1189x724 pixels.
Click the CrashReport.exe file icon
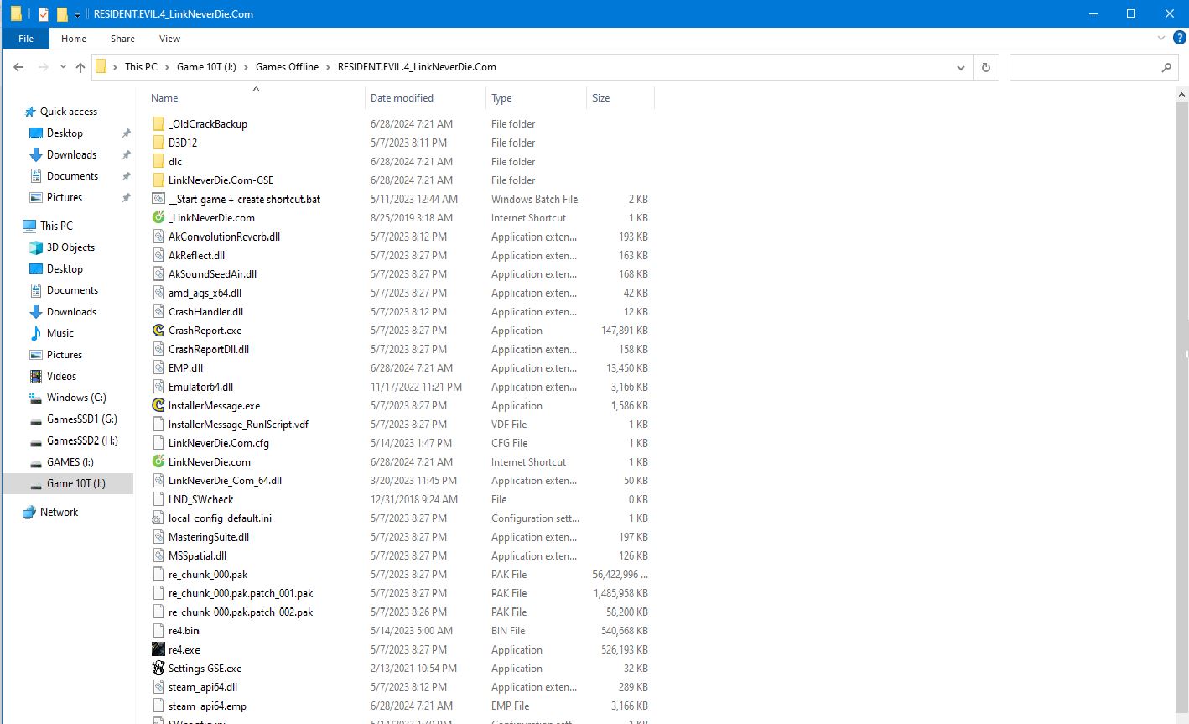coord(158,331)
